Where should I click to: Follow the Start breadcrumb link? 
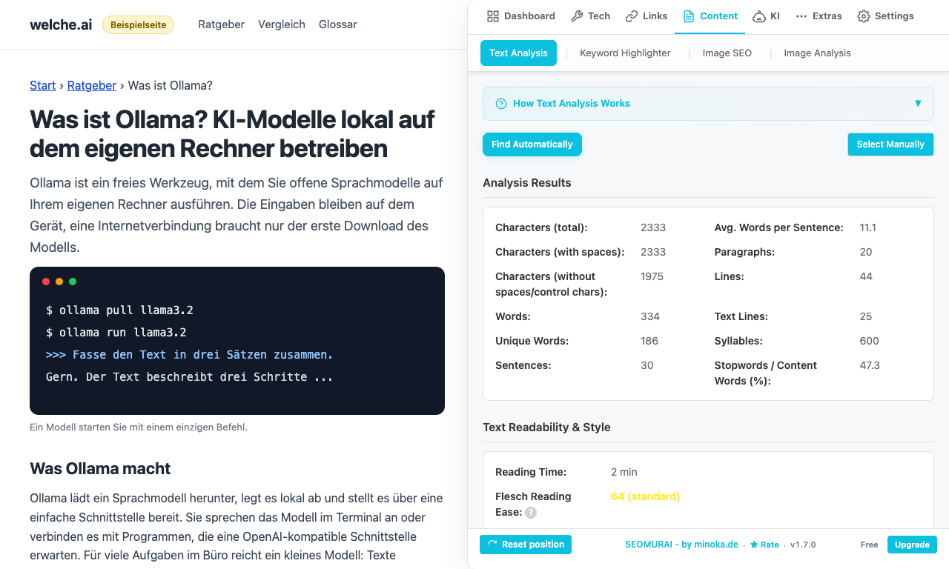pos(42,85)
